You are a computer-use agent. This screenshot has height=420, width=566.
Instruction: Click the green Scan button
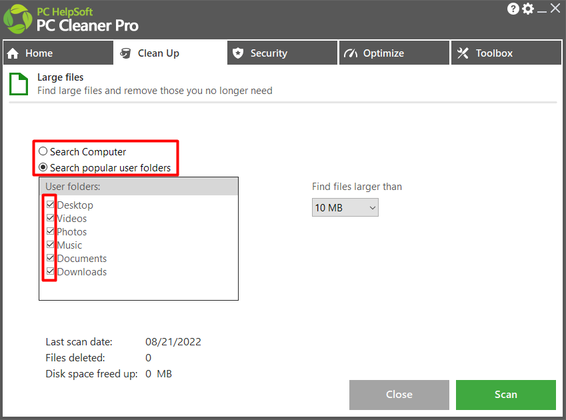[506, 395]
